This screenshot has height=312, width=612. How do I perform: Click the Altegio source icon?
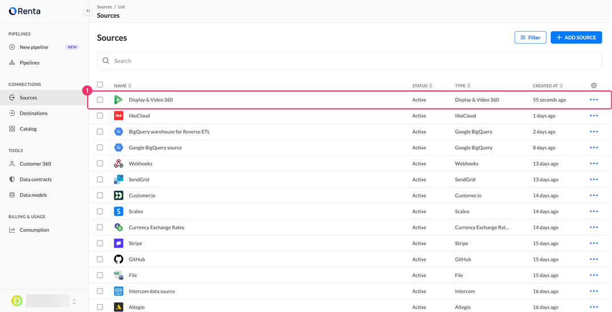point(118,307)
